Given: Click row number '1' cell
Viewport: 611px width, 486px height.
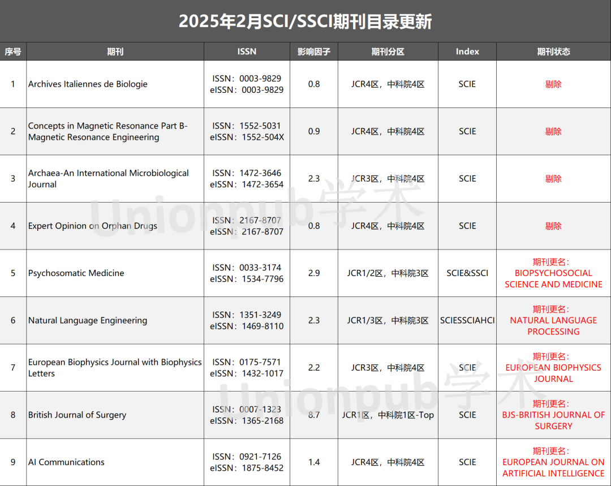Looking at the screenshot, I should (13, 84).
